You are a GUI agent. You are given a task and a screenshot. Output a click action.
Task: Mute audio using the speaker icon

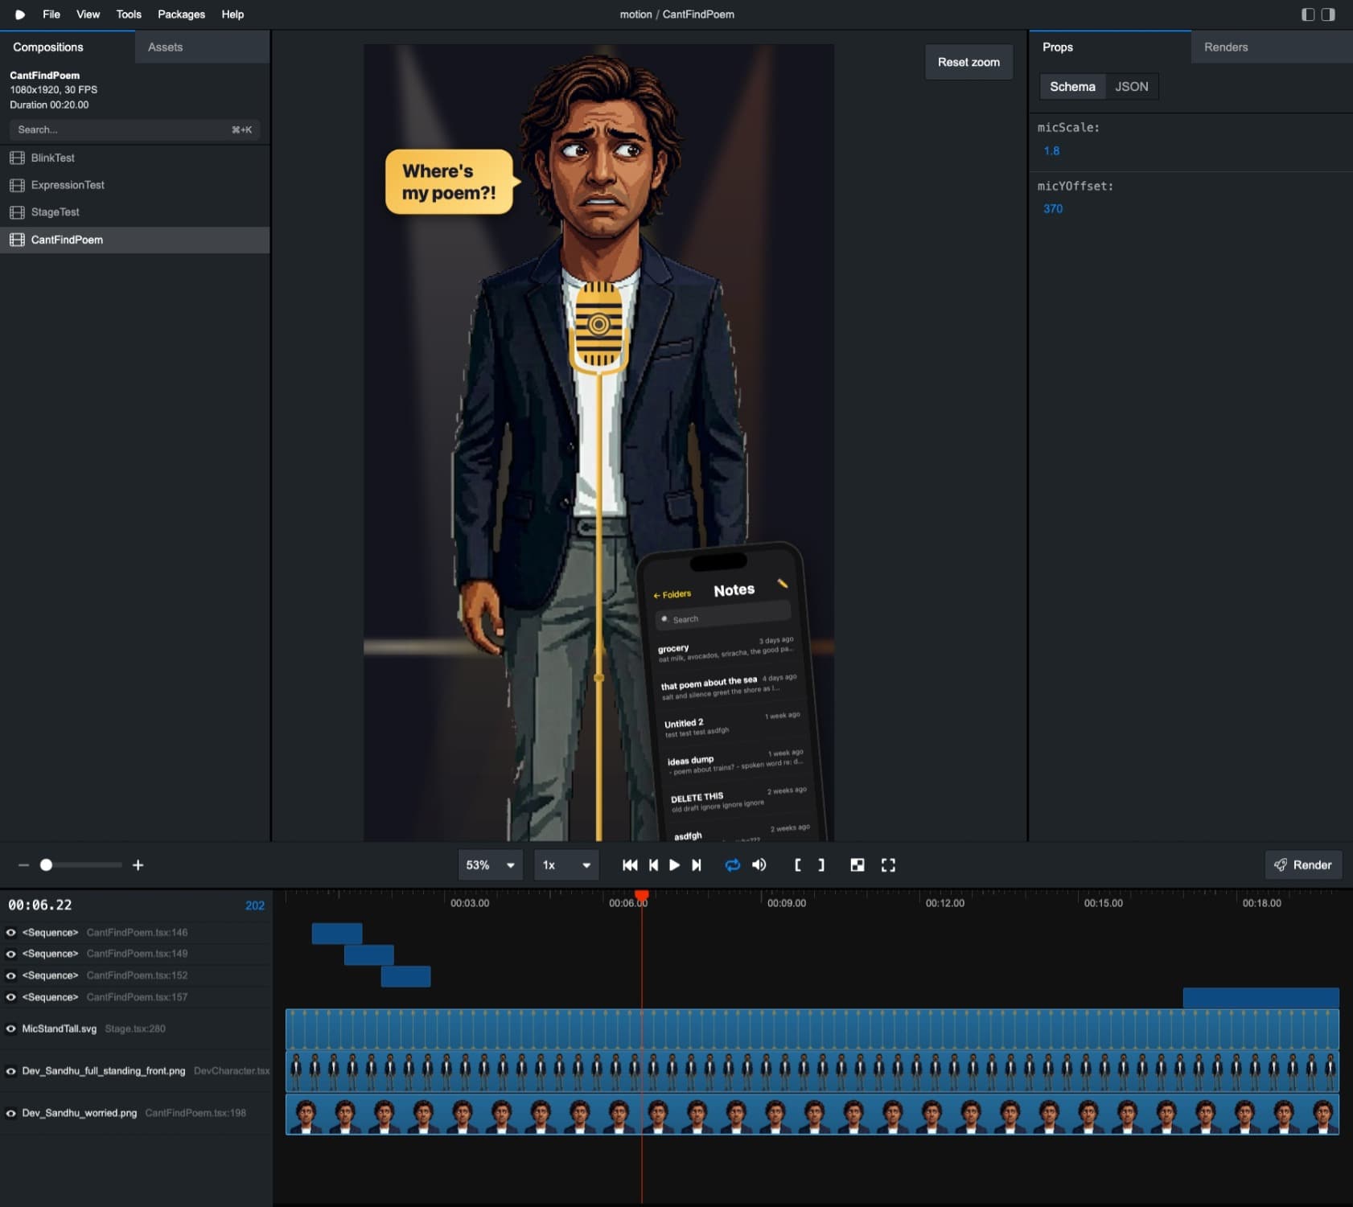(759, 865)
